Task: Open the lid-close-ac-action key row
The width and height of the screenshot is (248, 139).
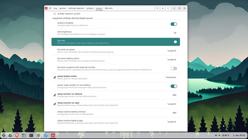Action: click(x=116, y=51)
